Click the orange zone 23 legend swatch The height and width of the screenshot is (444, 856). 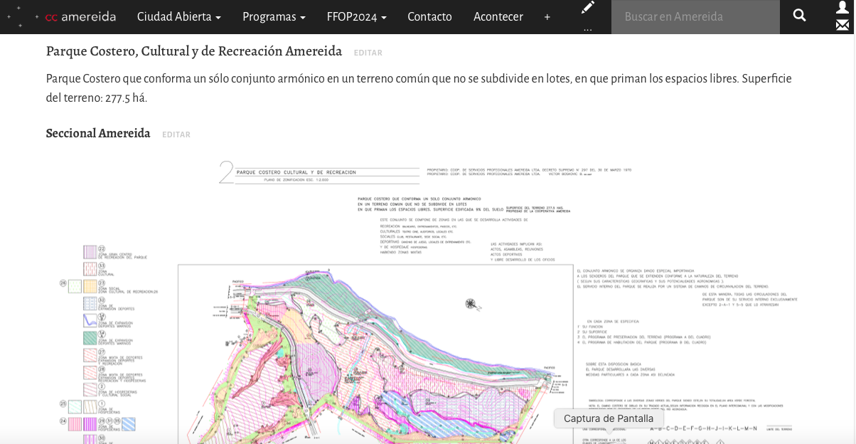pyautogui.click(x=90, y=286)
